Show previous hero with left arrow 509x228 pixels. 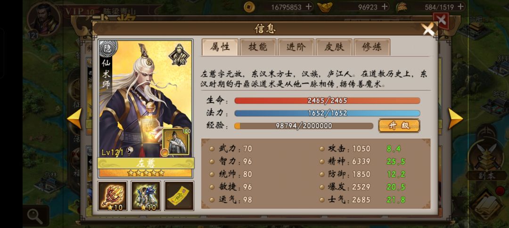coord(74,119)
